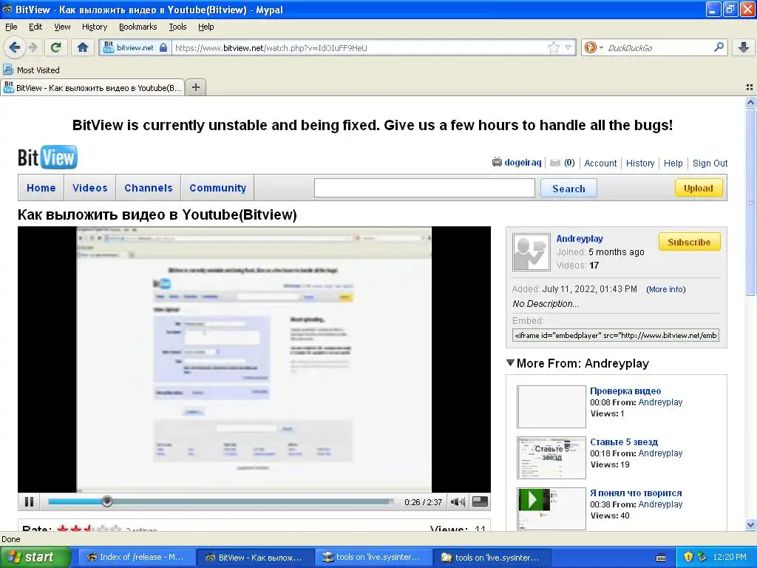Collapse the More From: Andreyplay section
Viewport: 757px width, 568px height.
(x=510, y=362)
